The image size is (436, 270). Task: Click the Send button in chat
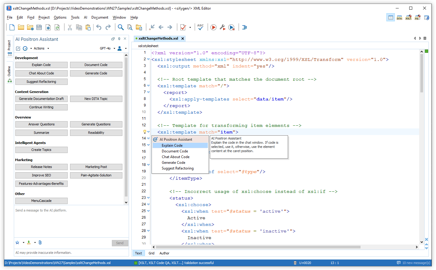pos(120,243)
